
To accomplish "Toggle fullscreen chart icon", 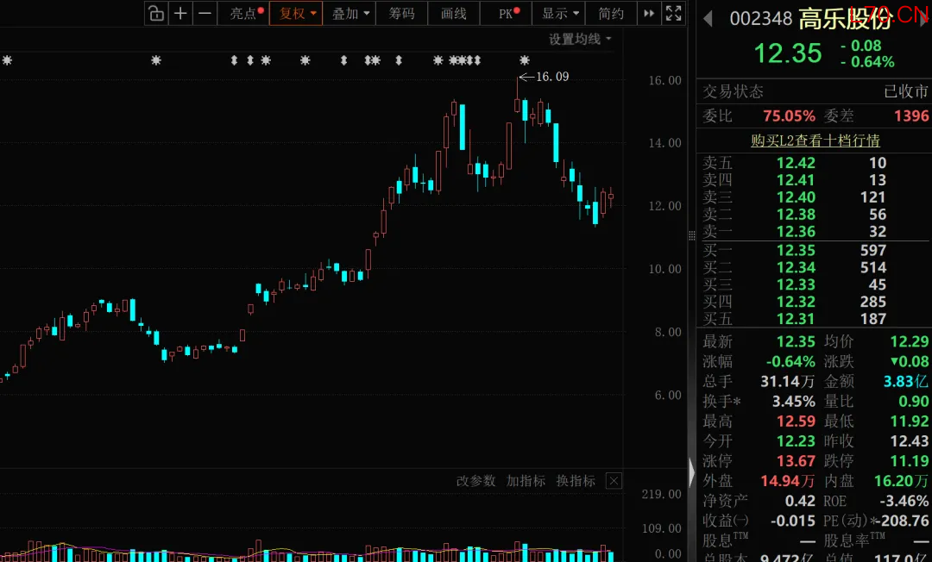I will (673, 13).
